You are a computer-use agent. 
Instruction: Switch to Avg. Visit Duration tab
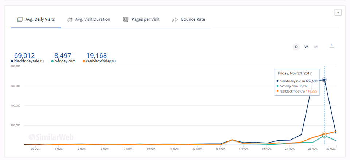[x=93, y=20]
